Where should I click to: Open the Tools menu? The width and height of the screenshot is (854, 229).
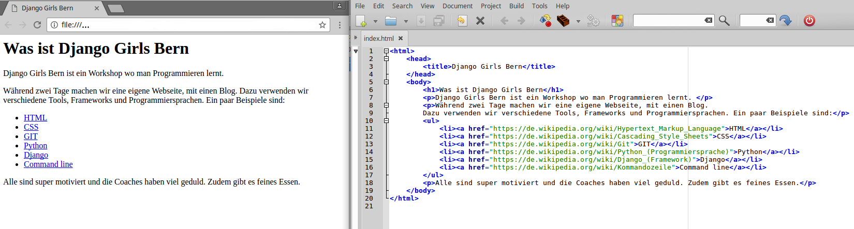click(x=539, y=6)
